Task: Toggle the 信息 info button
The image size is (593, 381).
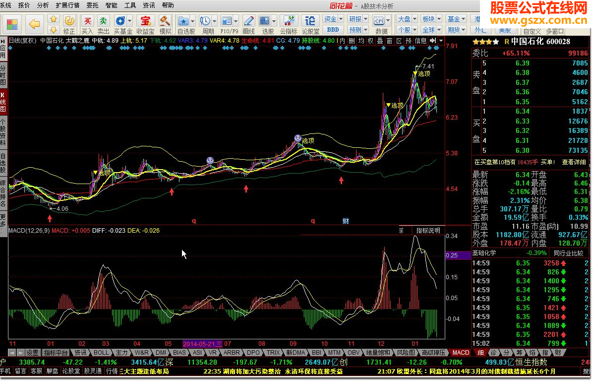Action: click(420, 41)
